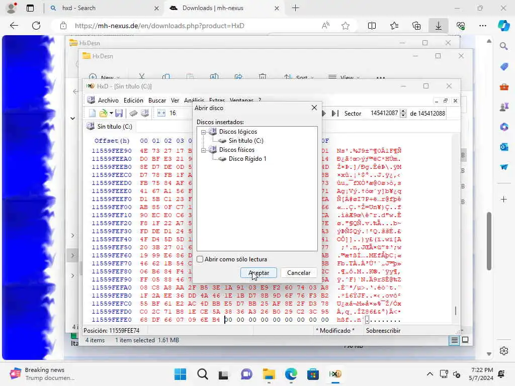
Task: Select Disco Rígido 1 in disk list
Action: coord(247,159)
